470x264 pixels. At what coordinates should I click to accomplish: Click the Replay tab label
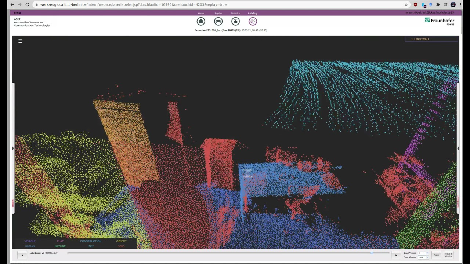point(218,13)
